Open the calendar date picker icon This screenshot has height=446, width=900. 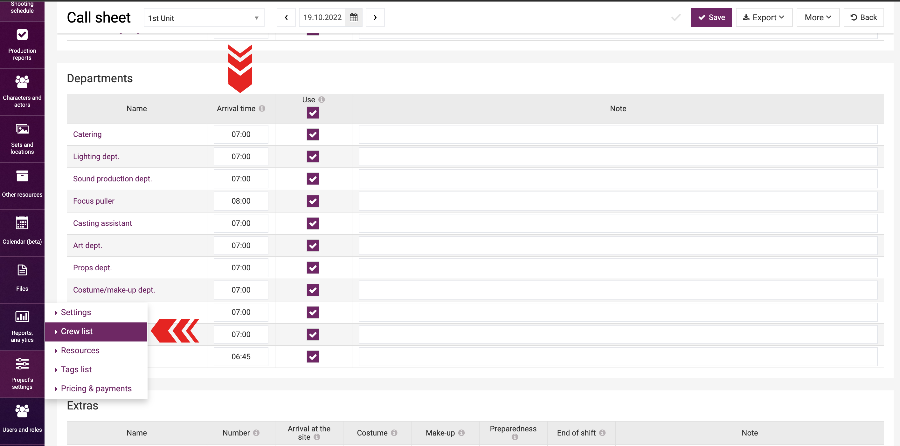point(353,17)
